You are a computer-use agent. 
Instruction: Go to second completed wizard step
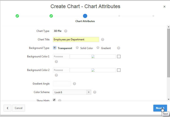[51, 16]
